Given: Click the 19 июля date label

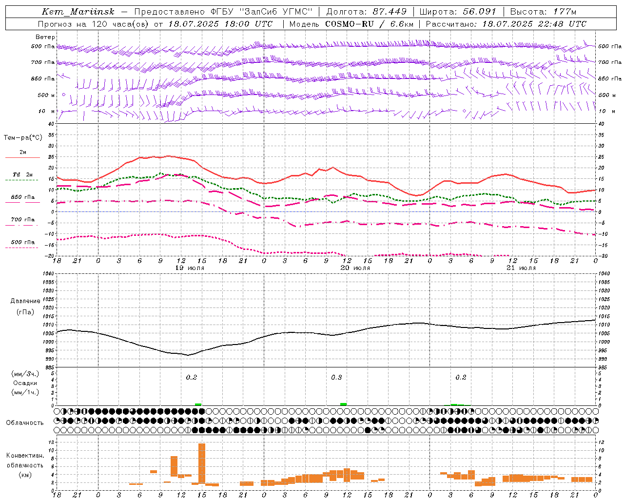Looking at the screenshot, I should (190, 268).
